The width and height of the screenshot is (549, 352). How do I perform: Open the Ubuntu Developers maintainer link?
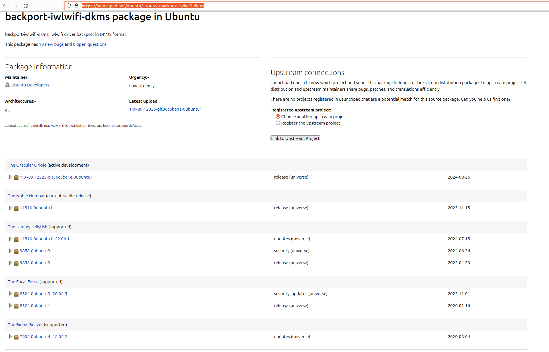coord(30,85)
